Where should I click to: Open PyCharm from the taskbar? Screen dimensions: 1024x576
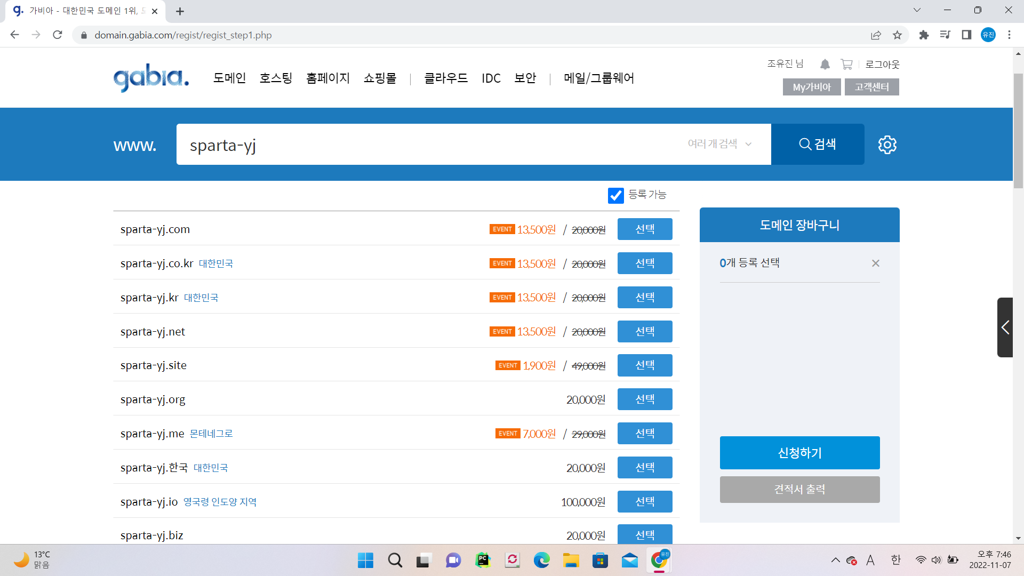click(483, 560)
